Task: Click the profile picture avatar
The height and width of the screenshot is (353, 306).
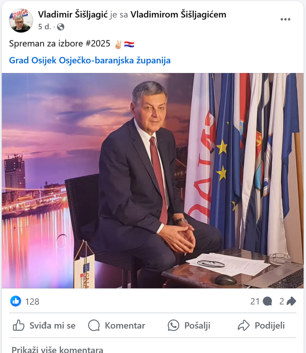Action: tap(21, 20)
